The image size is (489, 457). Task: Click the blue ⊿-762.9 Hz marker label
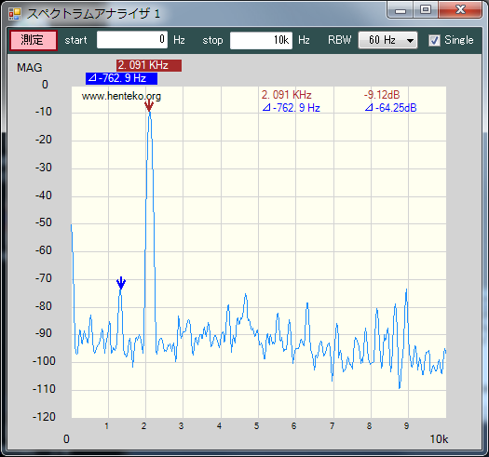pos(121,78)
